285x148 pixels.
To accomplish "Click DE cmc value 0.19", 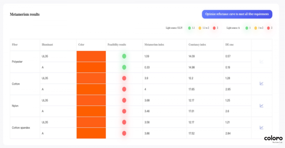I will coord(228,68).
